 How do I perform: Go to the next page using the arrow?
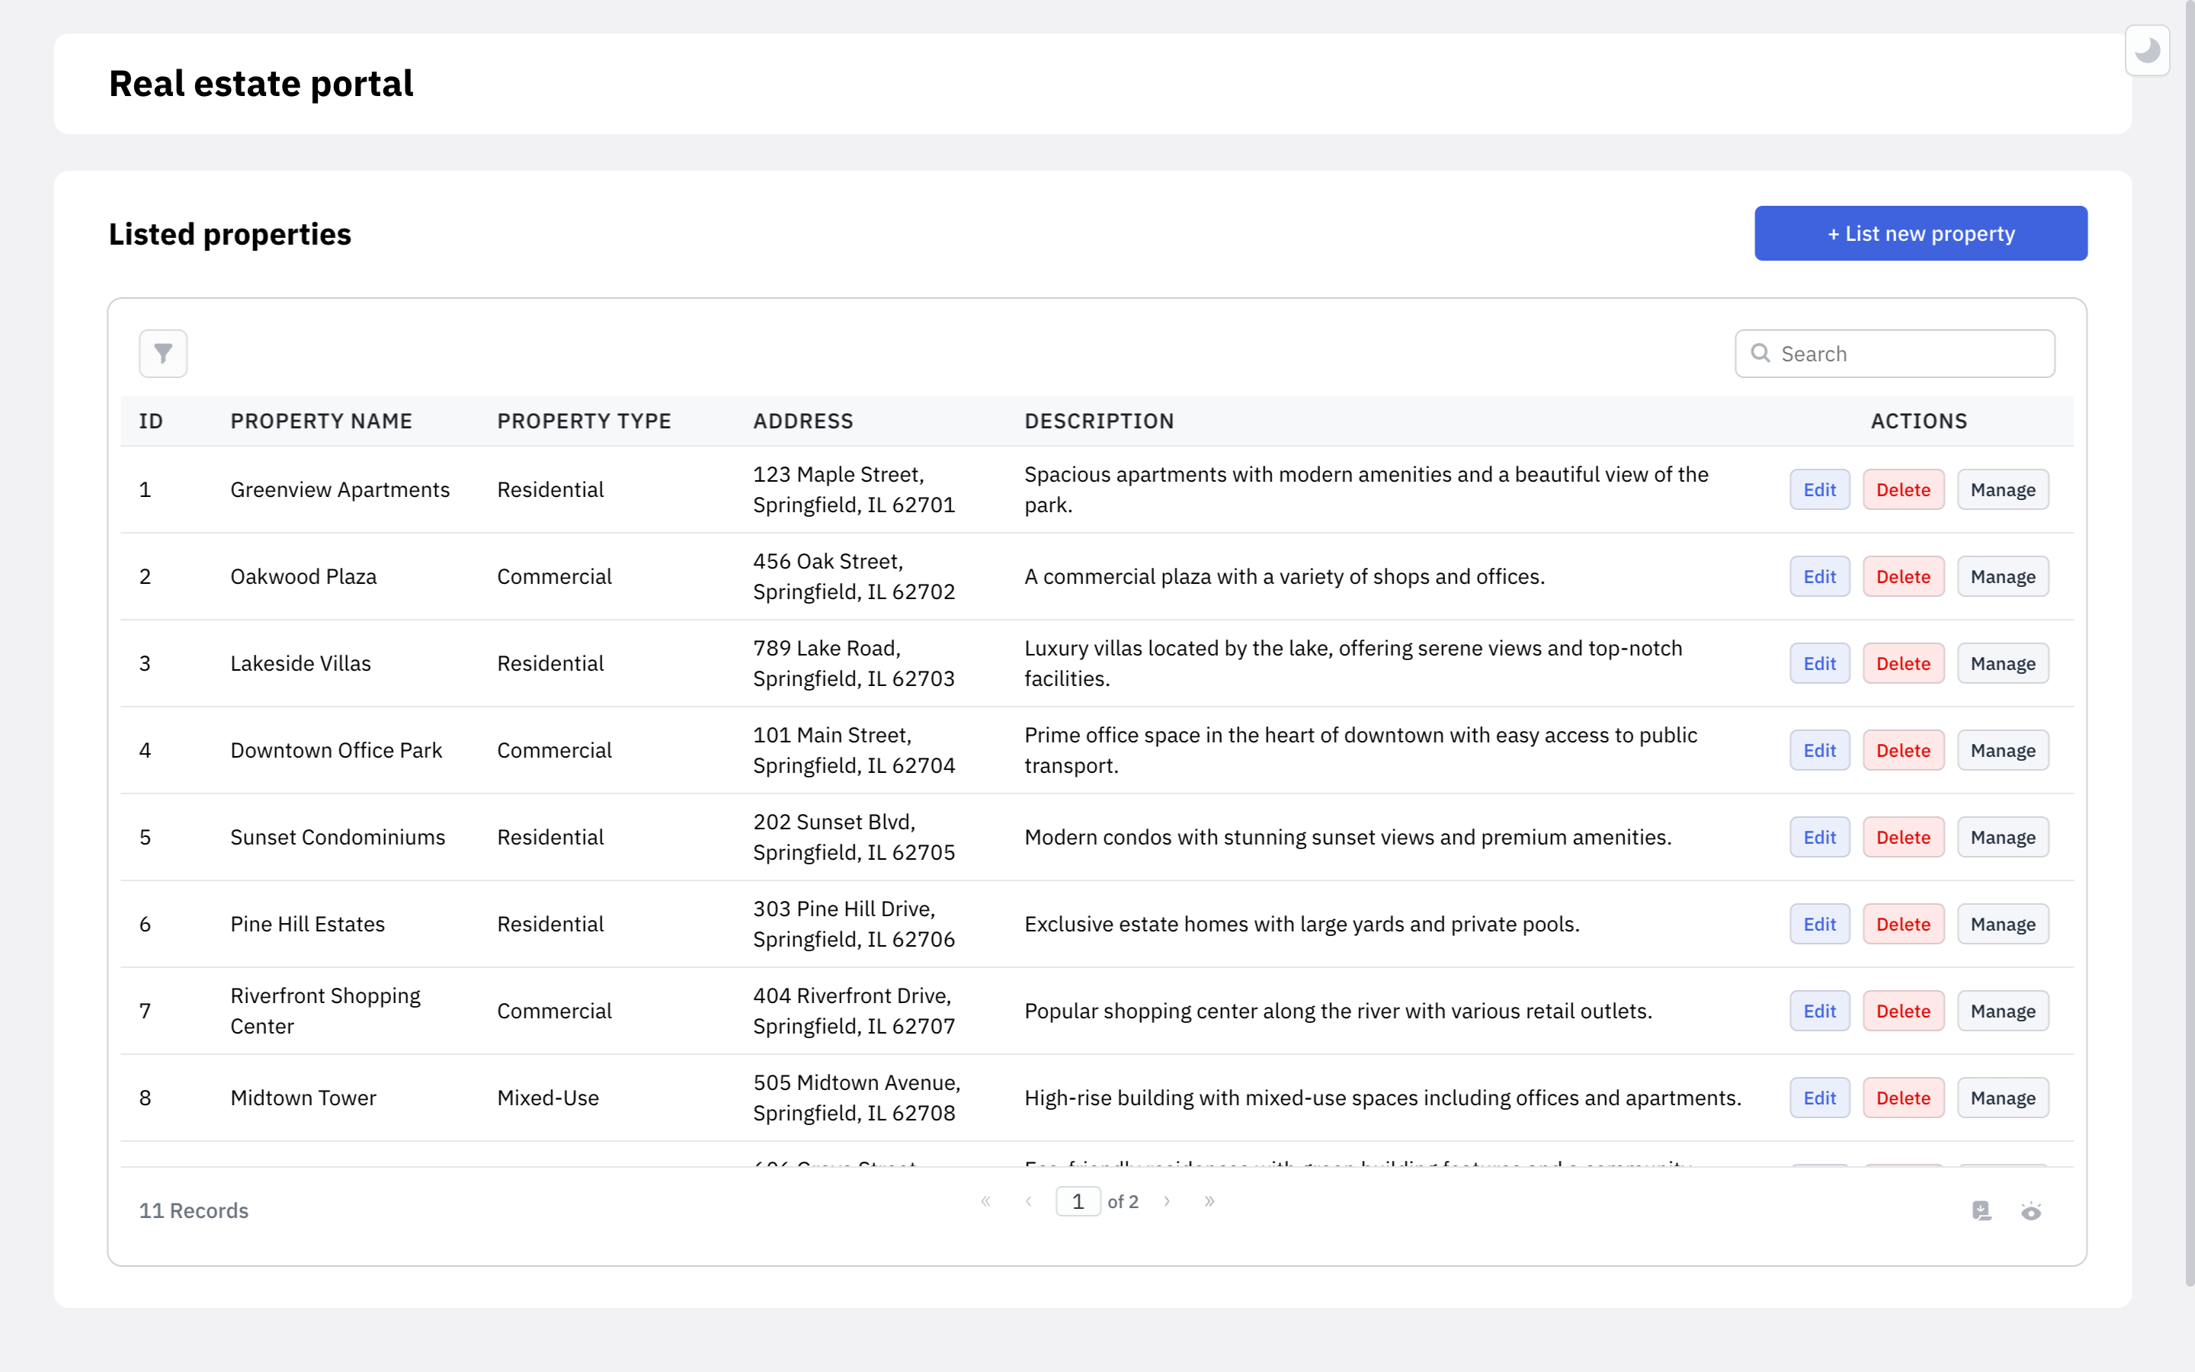click(x=1166, y=1201)
